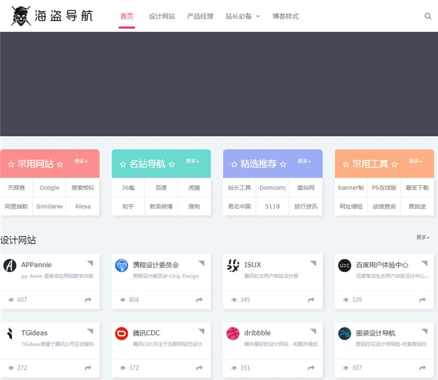Click the 常用网站 category header
The width and height of the screenshot is (438, 380).
[x=50, y=164]
